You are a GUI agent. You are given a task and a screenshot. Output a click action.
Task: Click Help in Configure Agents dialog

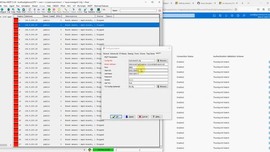[x=157, y=117]
